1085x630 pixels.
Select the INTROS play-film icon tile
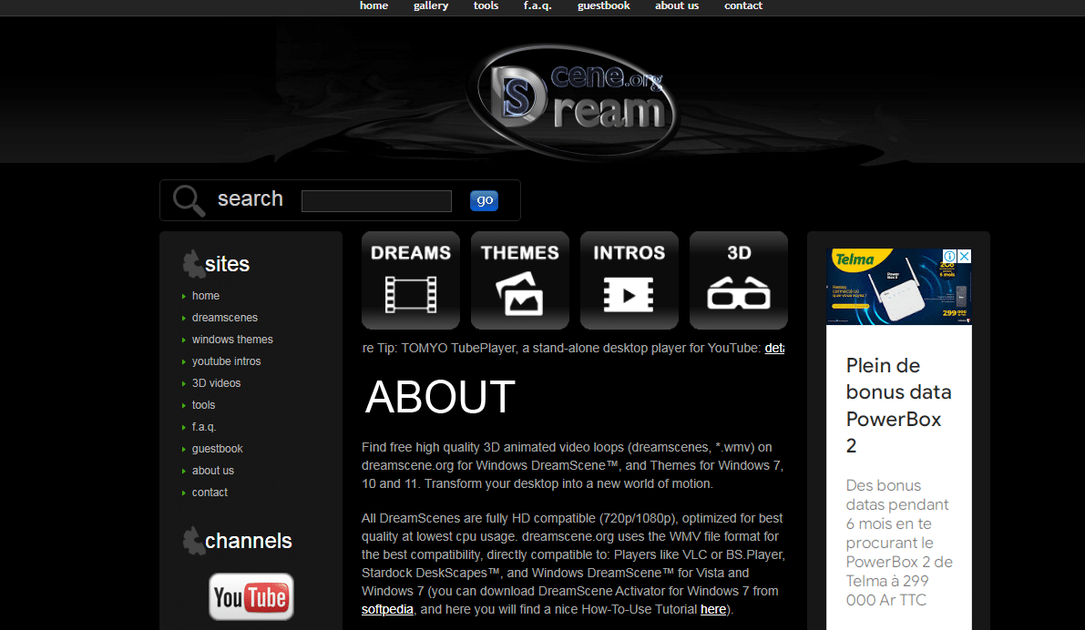[x=629, y=280]
